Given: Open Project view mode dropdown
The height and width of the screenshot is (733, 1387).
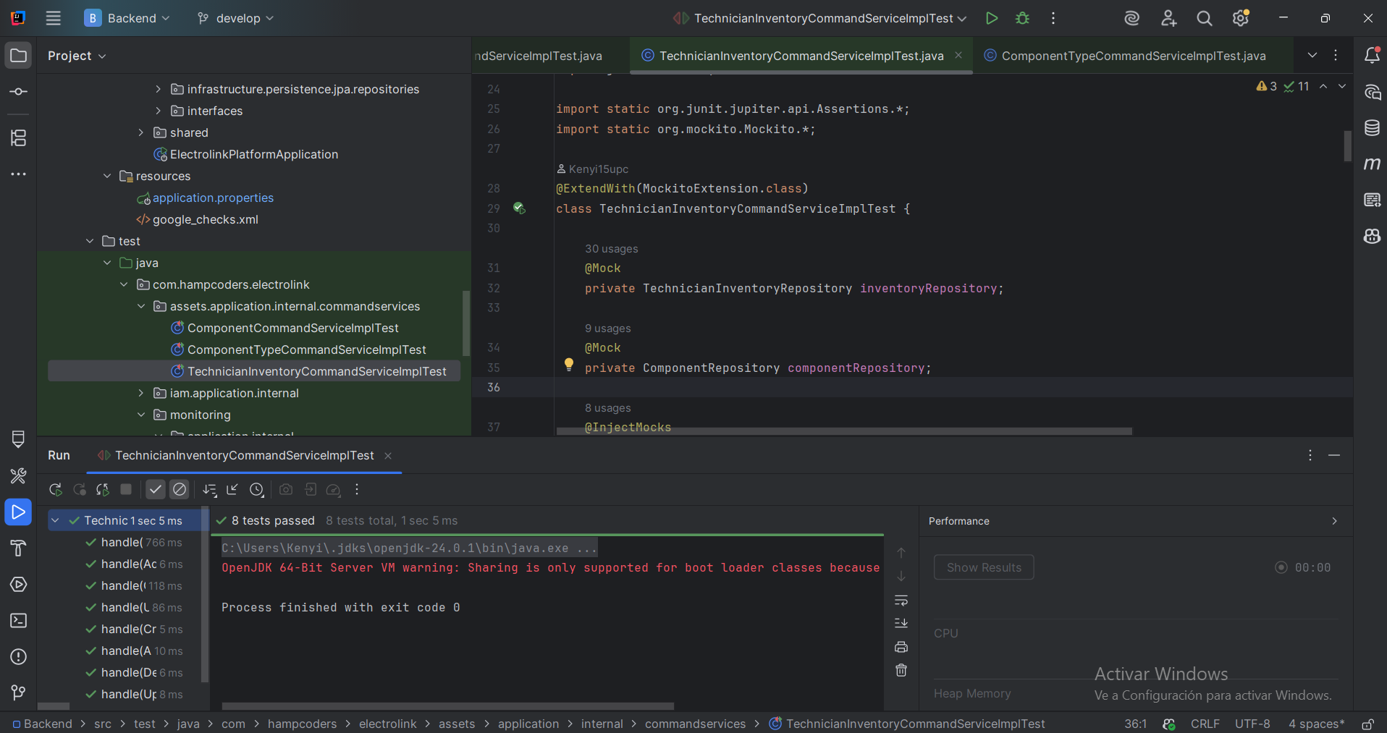Looking at the screenshot, I should 77,56.
